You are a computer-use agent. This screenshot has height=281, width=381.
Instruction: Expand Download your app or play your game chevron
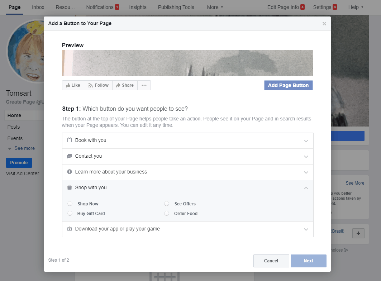click(306, 229)
